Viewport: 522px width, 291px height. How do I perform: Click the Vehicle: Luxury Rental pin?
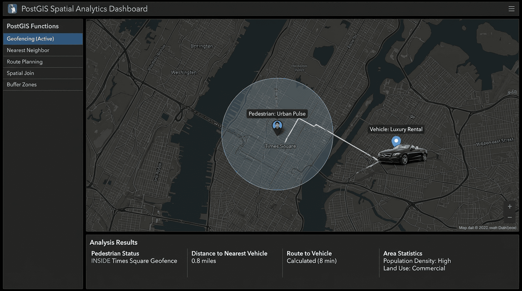click(395, 140)
